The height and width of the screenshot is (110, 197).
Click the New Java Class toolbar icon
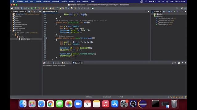(46, 8)
